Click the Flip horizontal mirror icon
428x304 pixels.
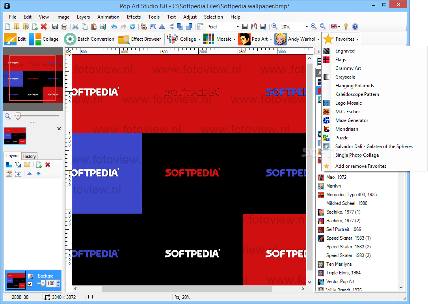point(162,26)
